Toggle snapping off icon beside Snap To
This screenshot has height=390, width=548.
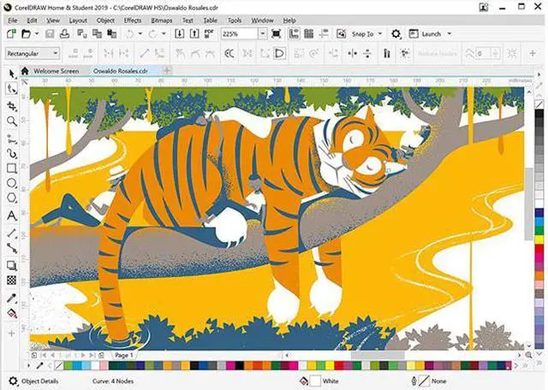[341, 34]
